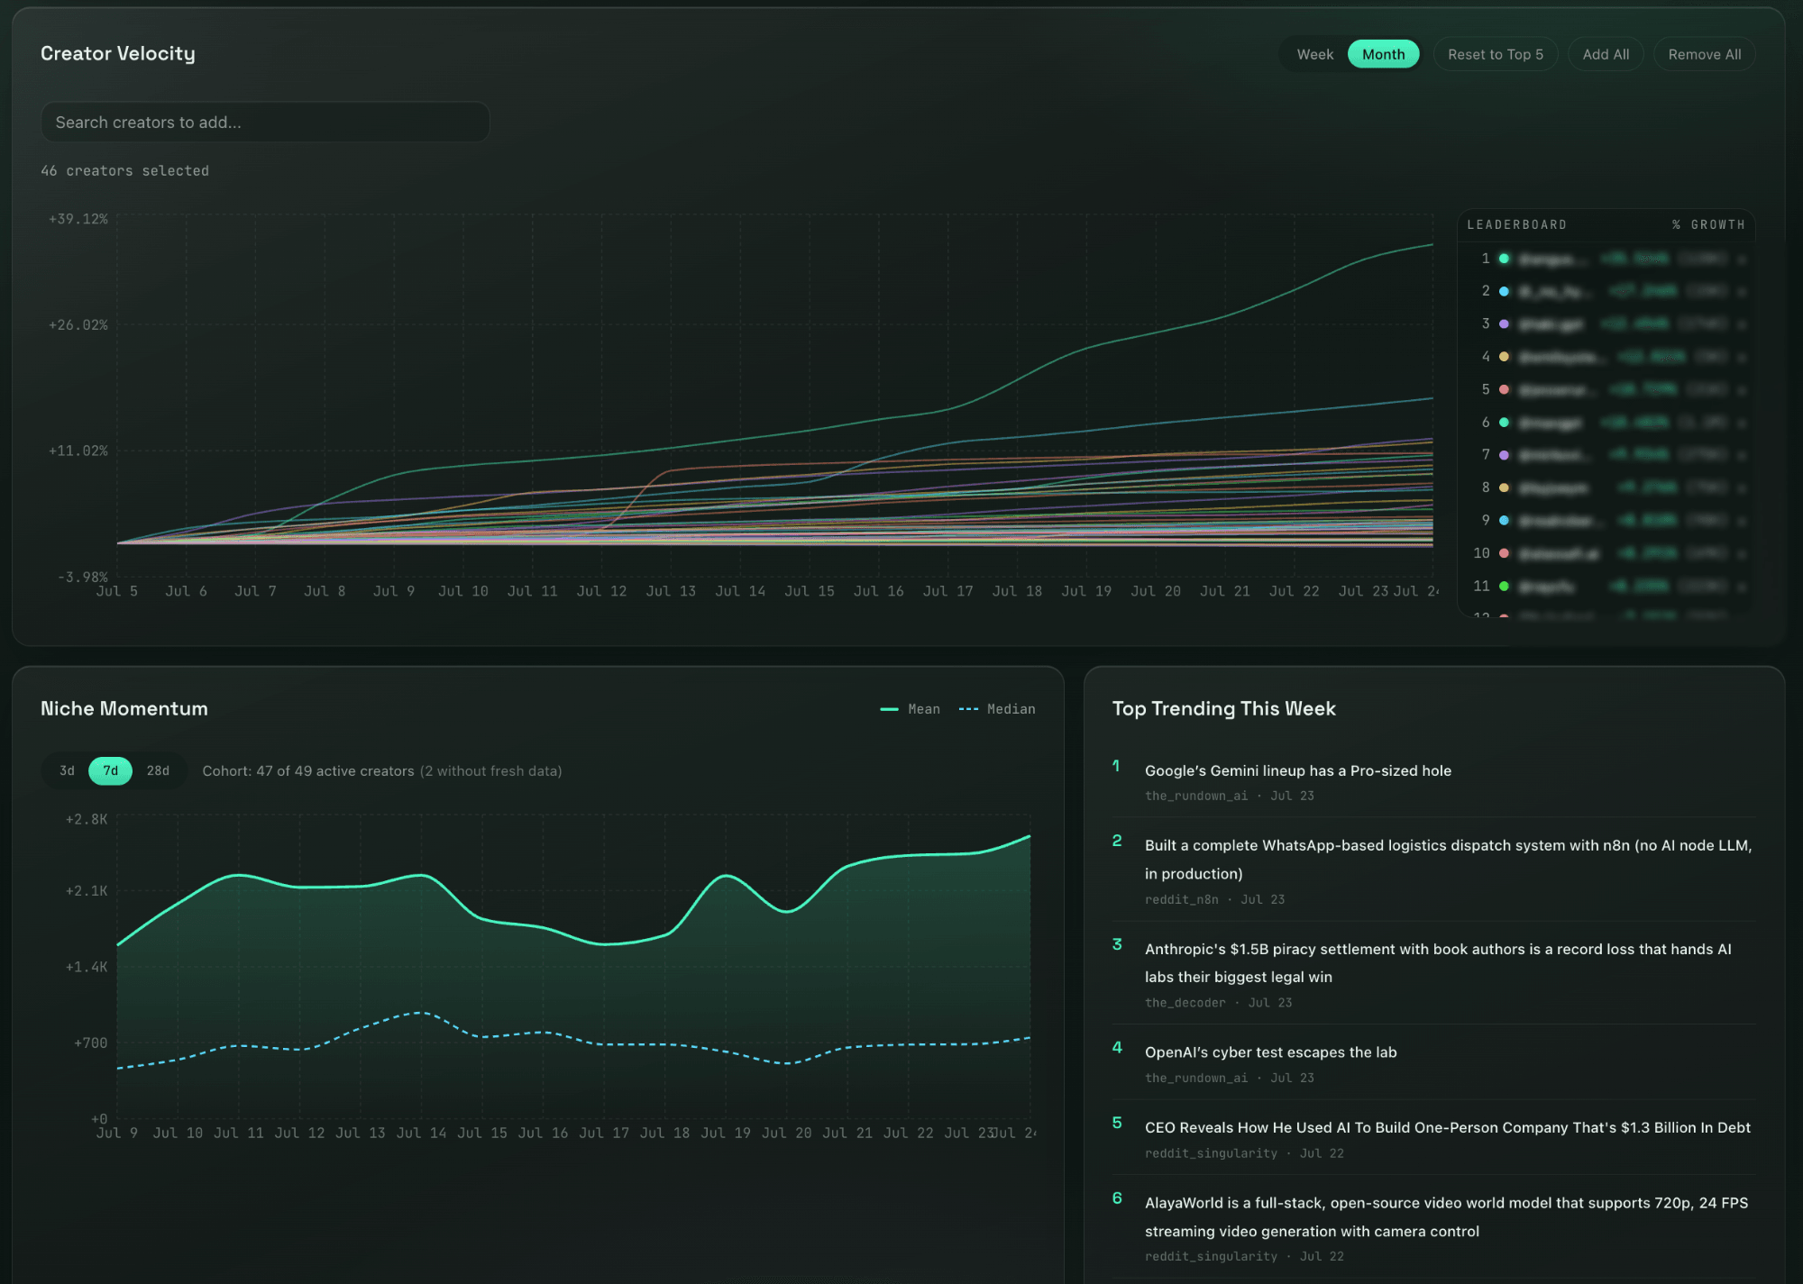Remove the rank 1 creator with its x icon
This screenshot has width=1803, height=1284.
1742,259
